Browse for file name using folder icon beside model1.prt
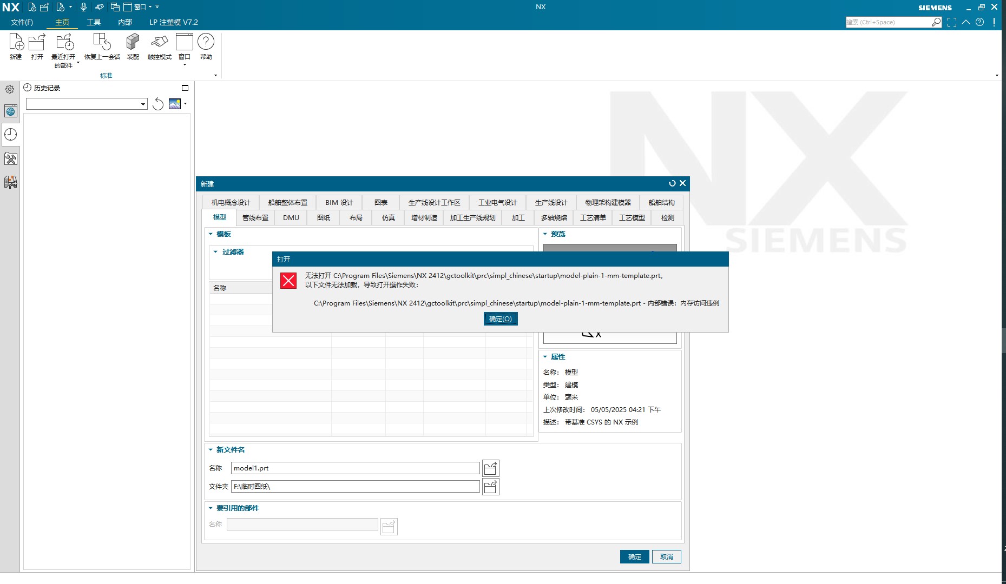Image resolution: width=1006 pixels, height=584 pixels. click(x=491, y=468)
